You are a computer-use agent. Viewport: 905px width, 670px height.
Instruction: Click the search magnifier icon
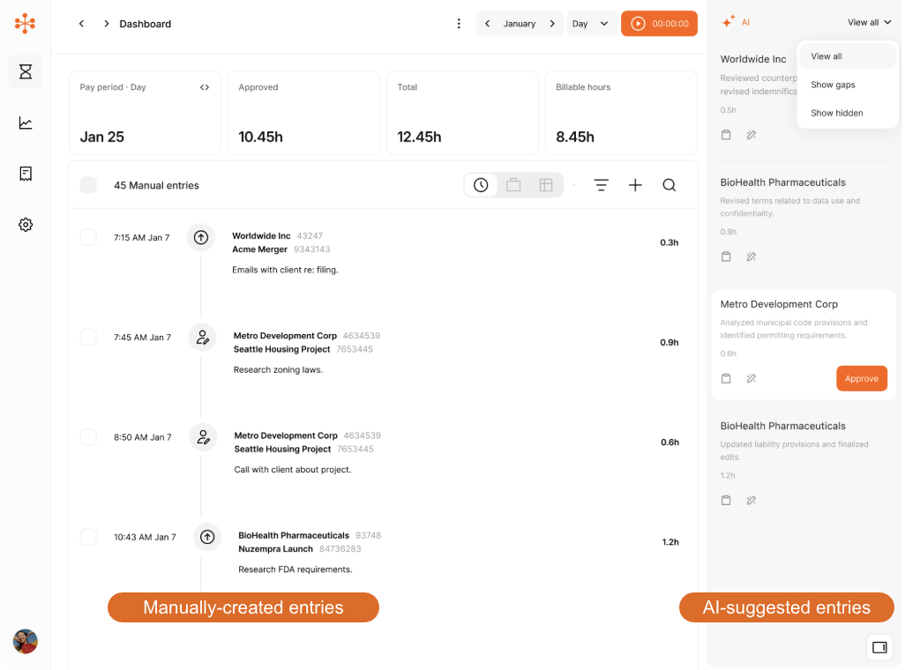[669, 185]
